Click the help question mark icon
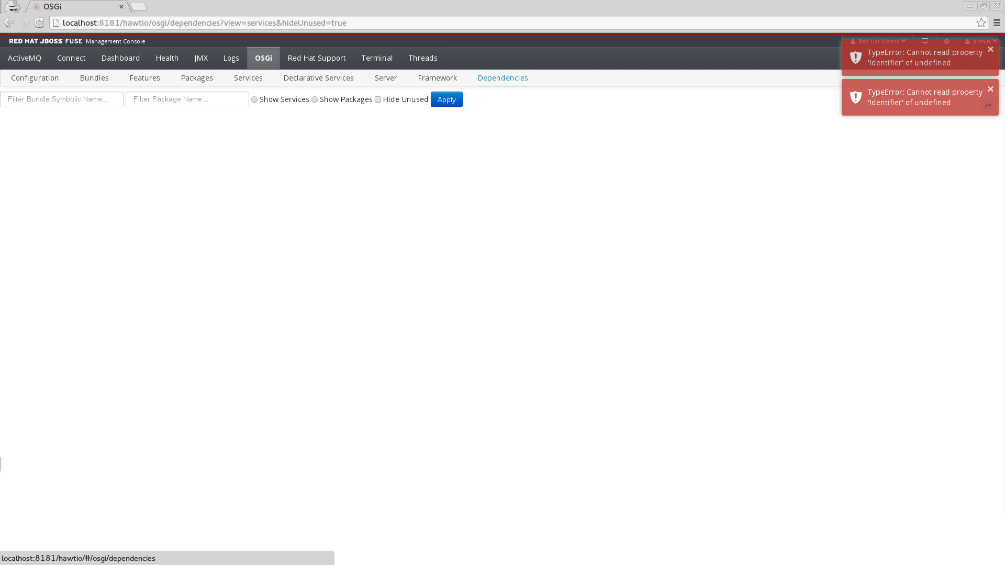 click(x=946, y=41)
